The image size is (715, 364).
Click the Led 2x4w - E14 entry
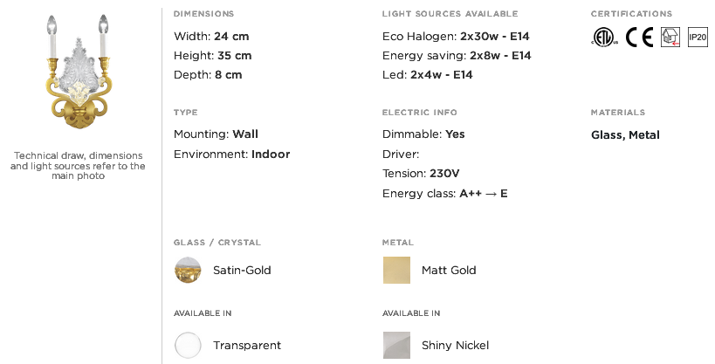428,75
